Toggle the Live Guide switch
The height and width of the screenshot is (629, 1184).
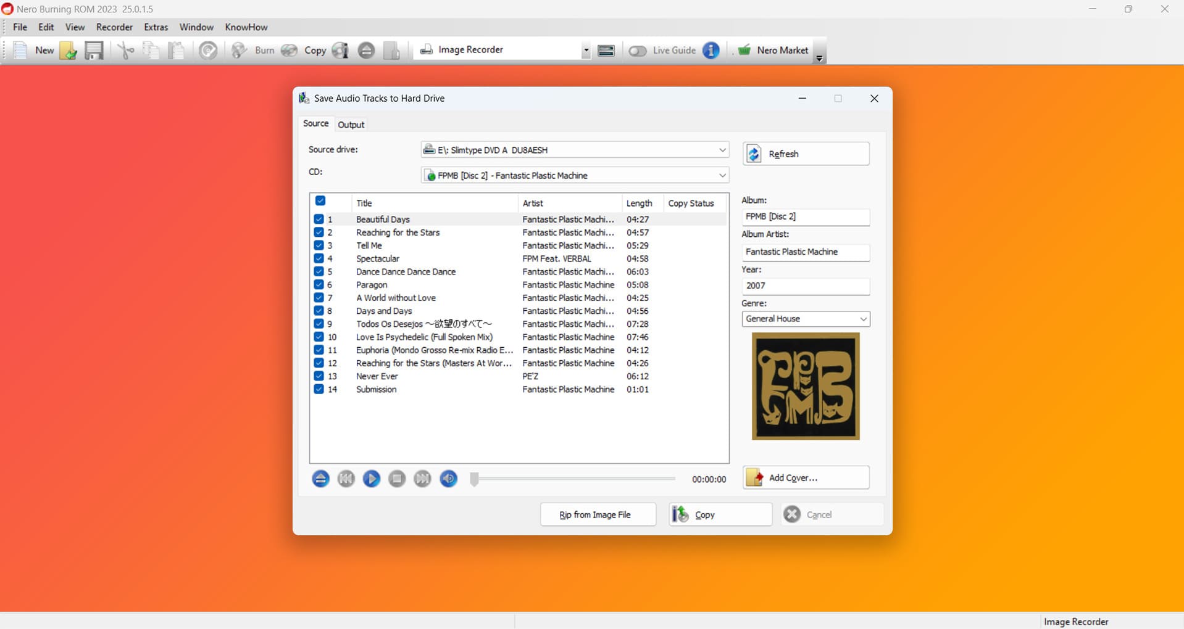[x=637, y=51]
